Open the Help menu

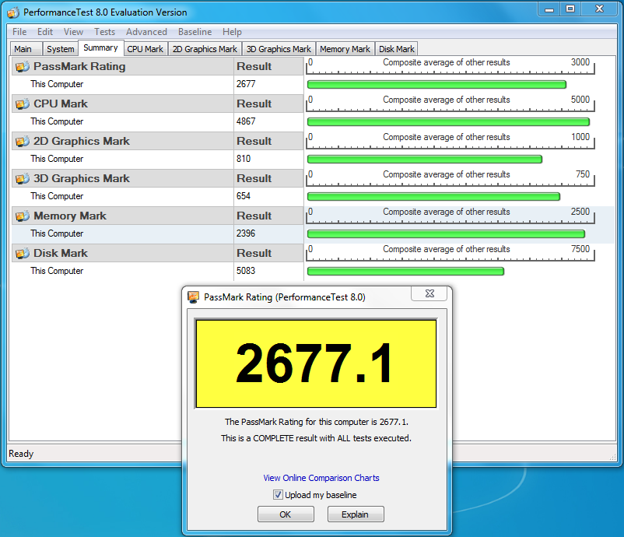pyautogui.click(x=232, y=32)
